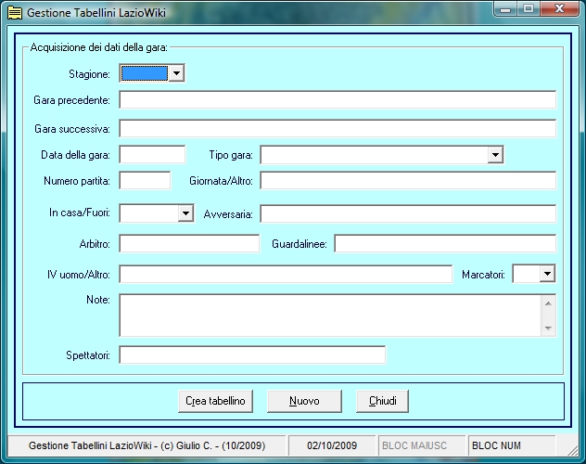Click the Nuovo button
586x464 pixels.
[304, 401]
